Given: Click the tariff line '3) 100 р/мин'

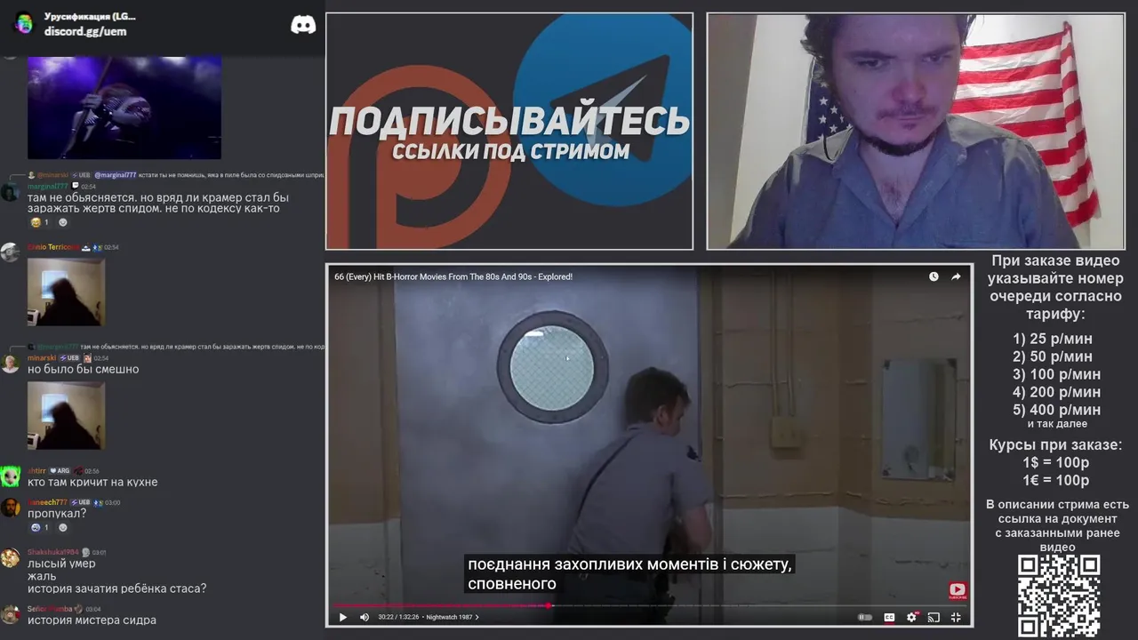Looking at the screenshot, I should coord(1057,374).
